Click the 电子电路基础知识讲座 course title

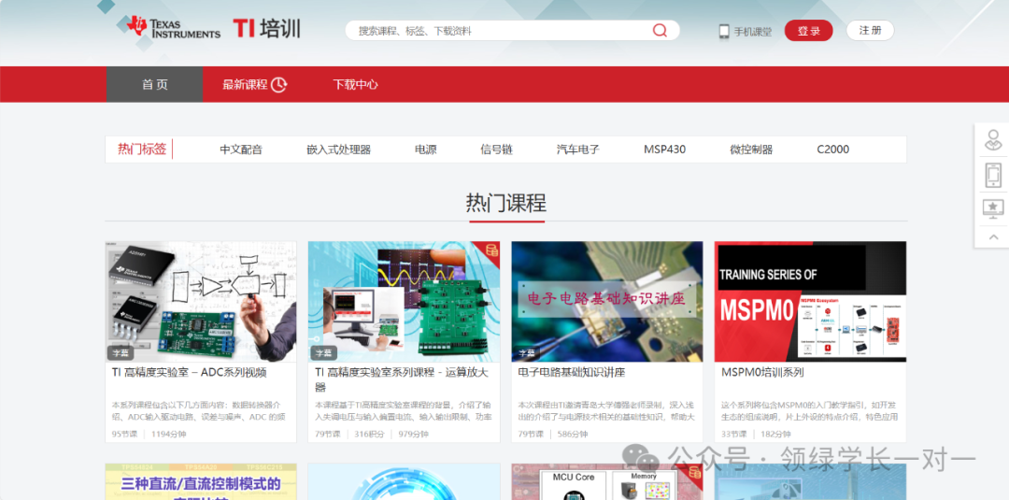[x=572, y=372]
